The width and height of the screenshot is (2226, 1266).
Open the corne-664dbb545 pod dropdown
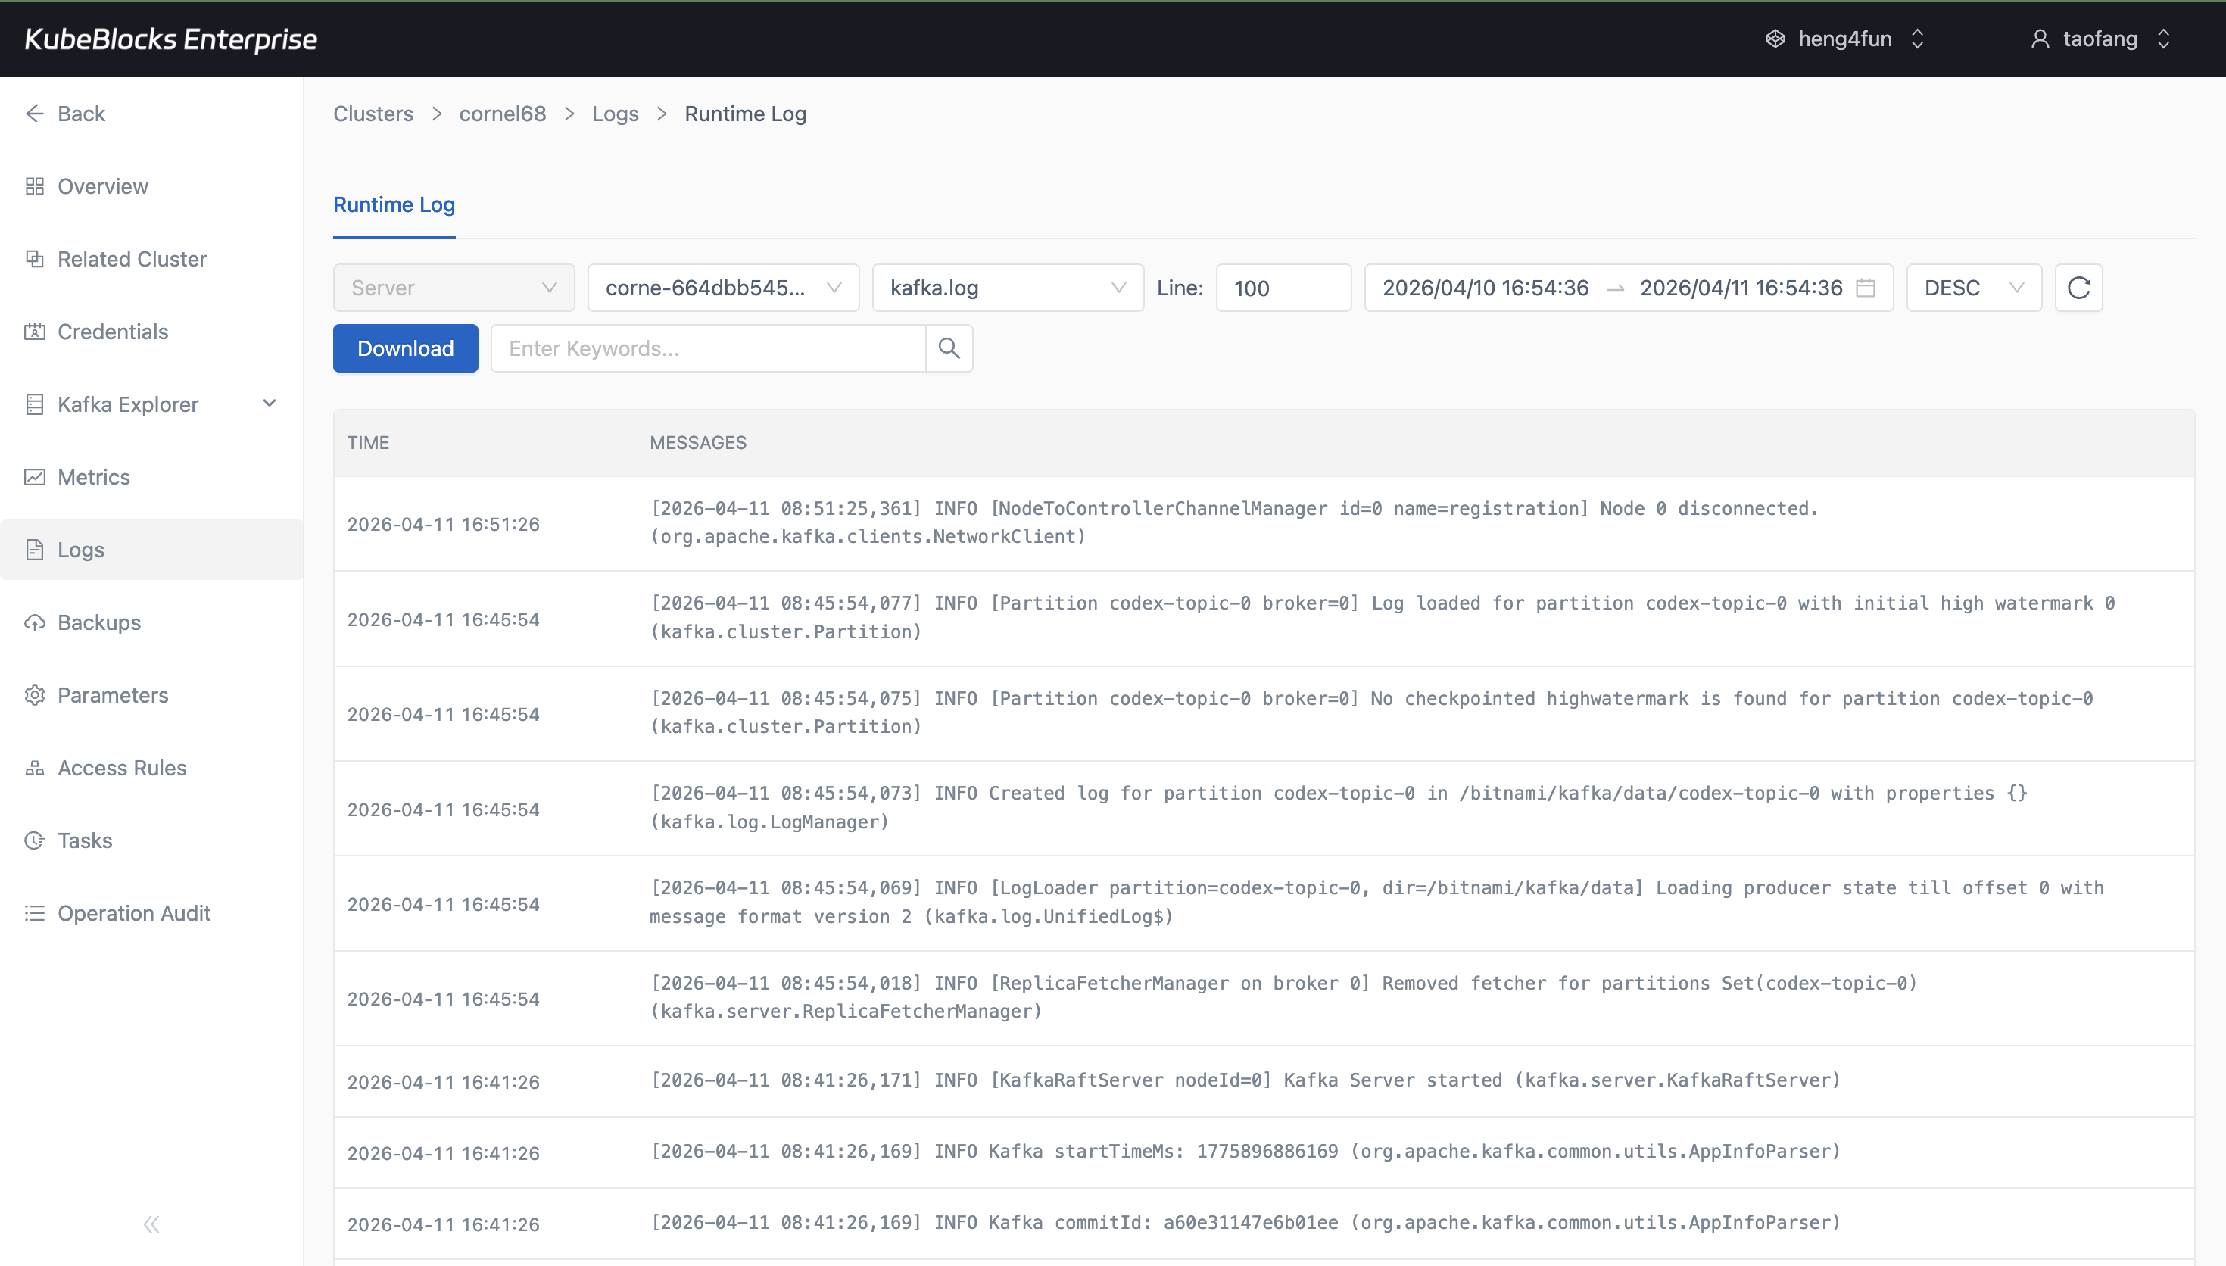pyautogui.click(x=723, y=288)
